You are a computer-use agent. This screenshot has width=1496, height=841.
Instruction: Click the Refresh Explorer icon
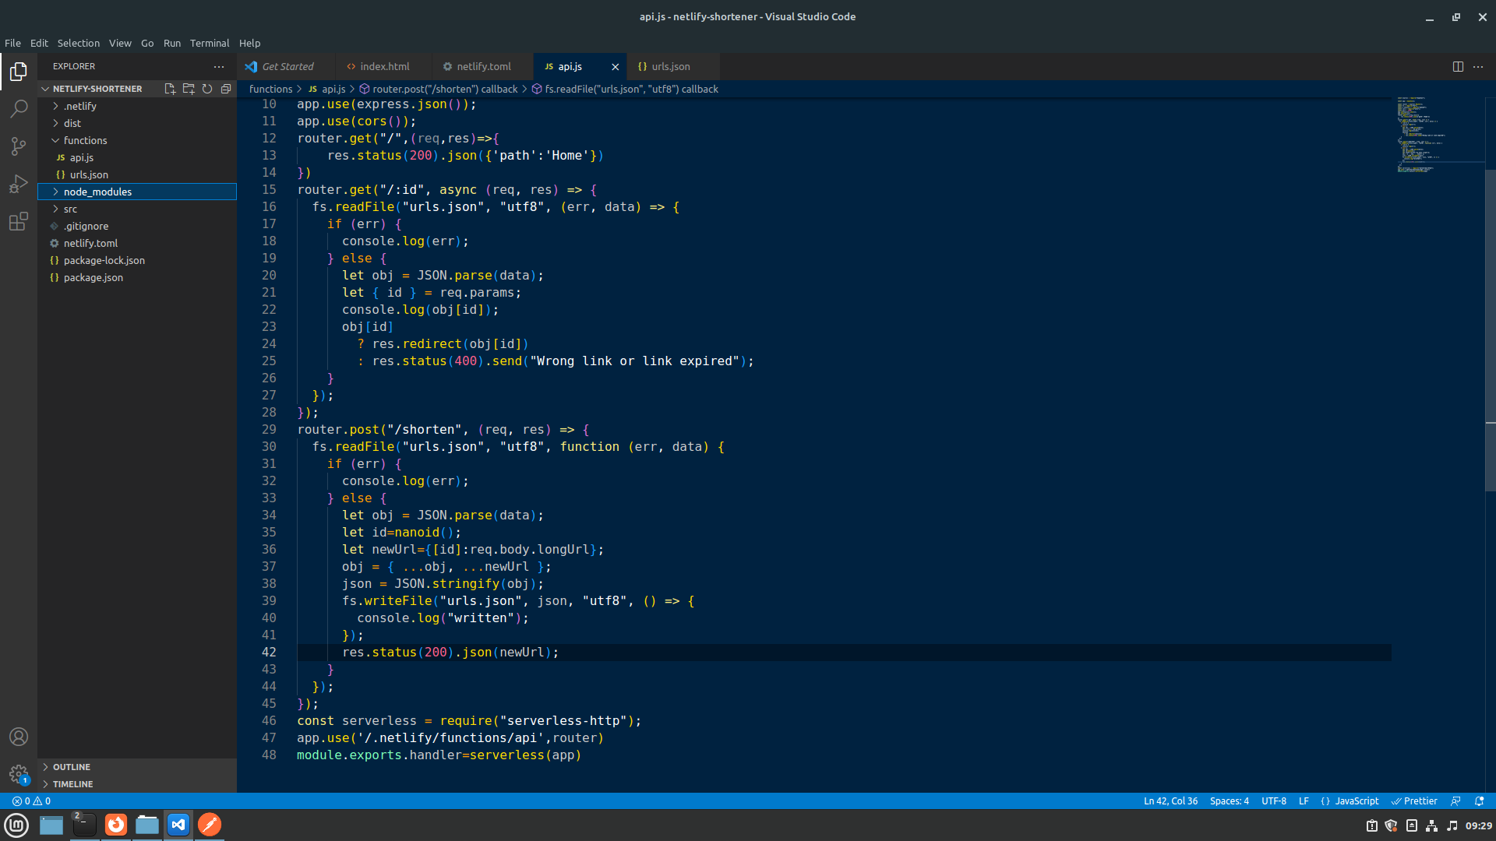click(x=207, y=89)
